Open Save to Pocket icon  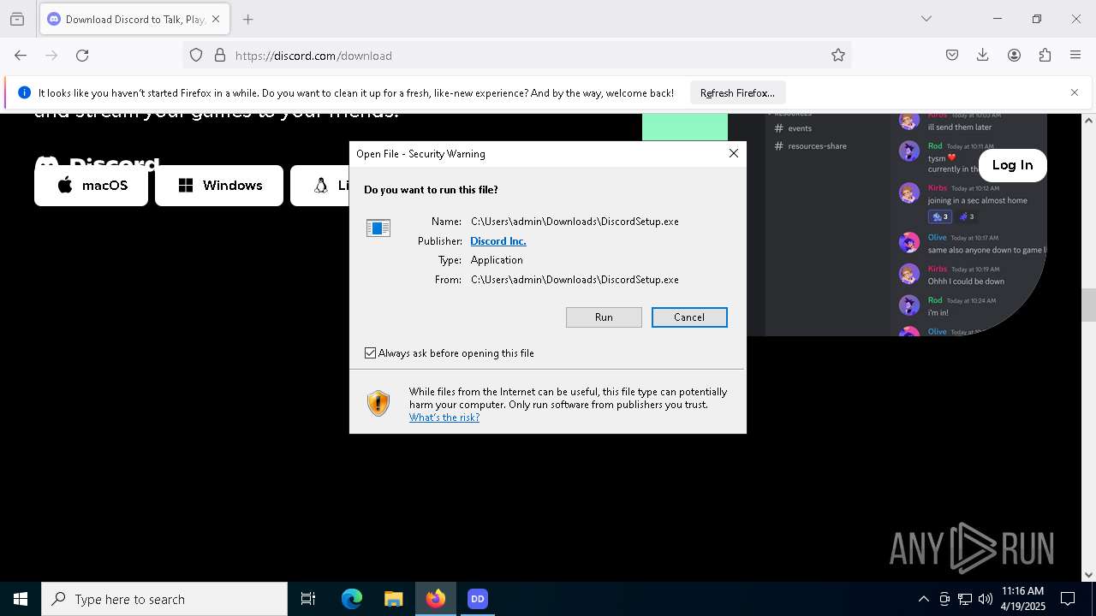tap(952, 56)
